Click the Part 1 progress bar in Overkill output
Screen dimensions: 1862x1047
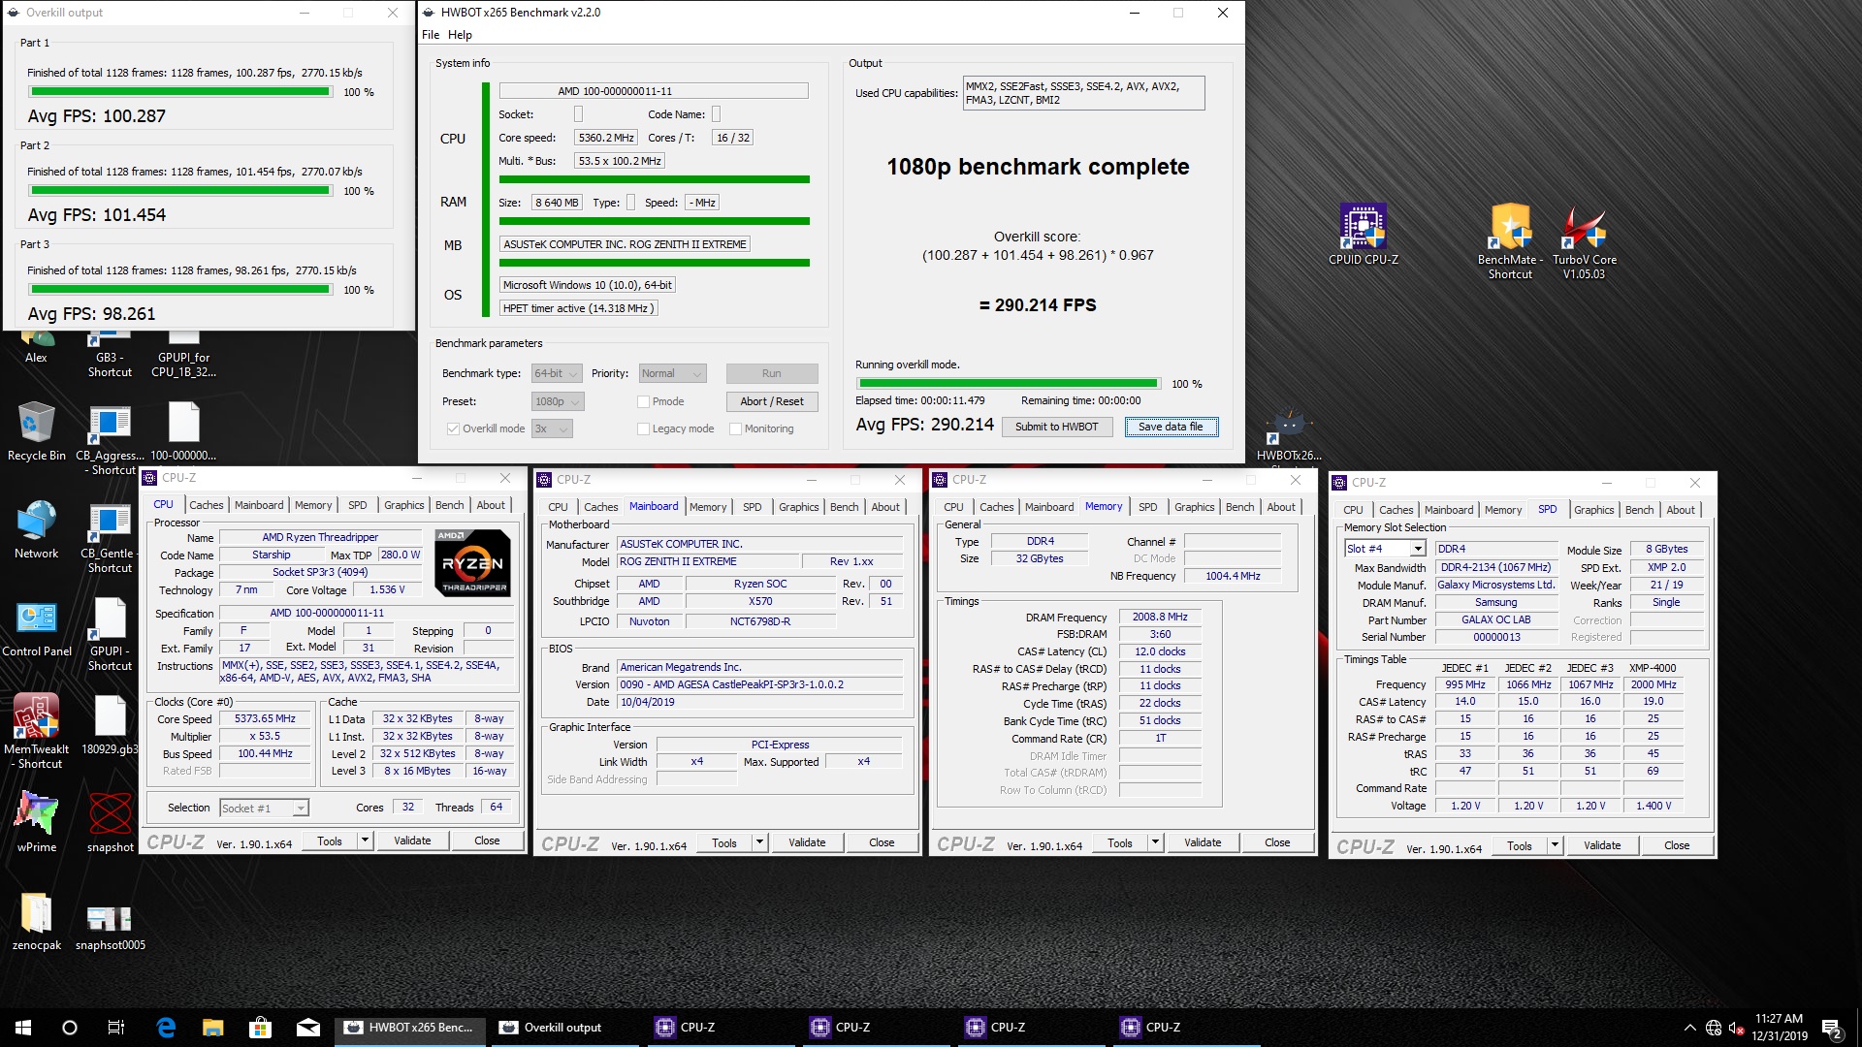tap(180, 92)
